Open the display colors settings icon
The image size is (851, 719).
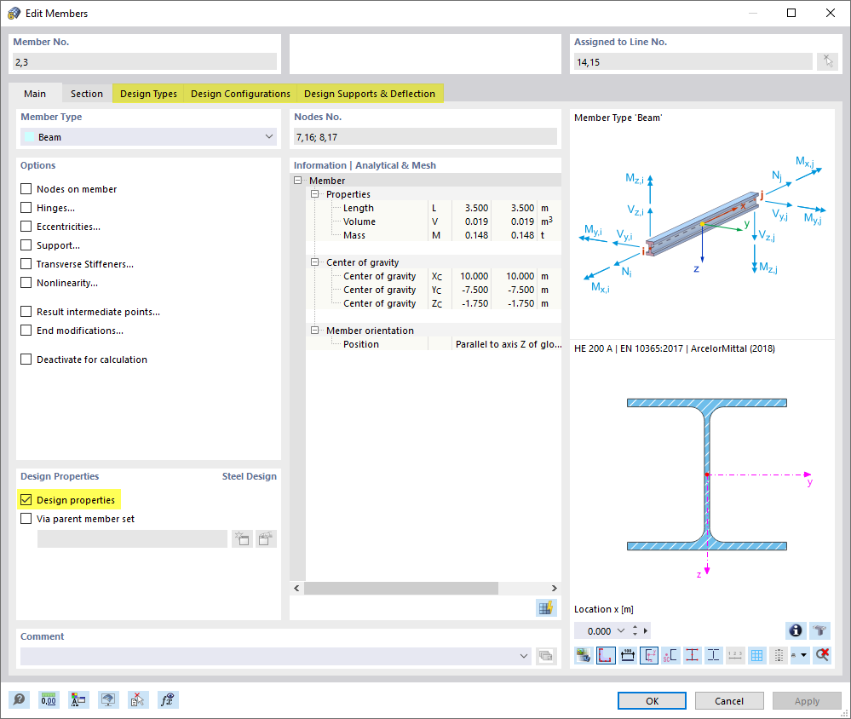(x=78, y=699)
